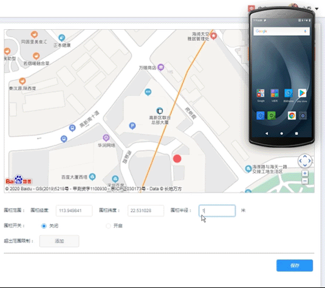Viewport: 325px width, 288px height.
Task: Click the Google search bar on phone
Action: 281,32
